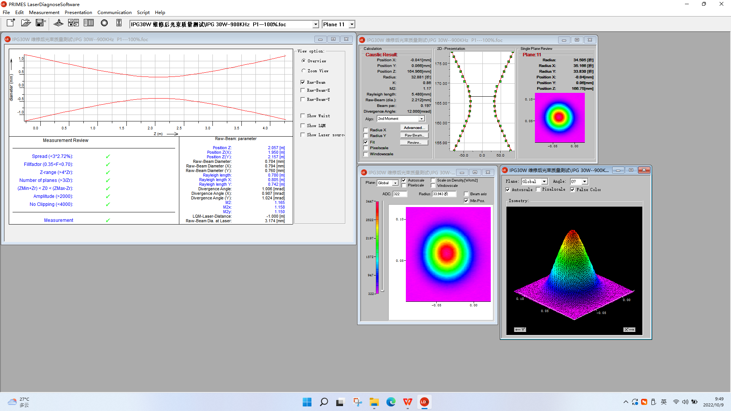This screenshot has height=411, width=731.
Task: Uncheck the Fit checkbox
Action: [366, 142]
